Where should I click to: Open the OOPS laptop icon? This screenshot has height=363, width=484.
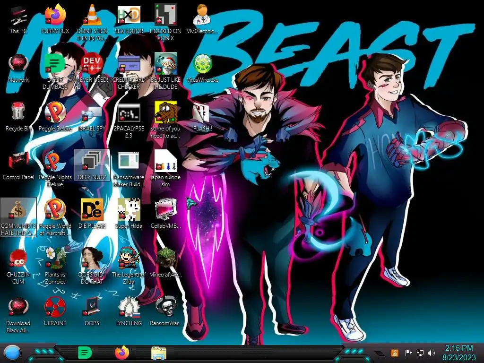click(92, 312)
